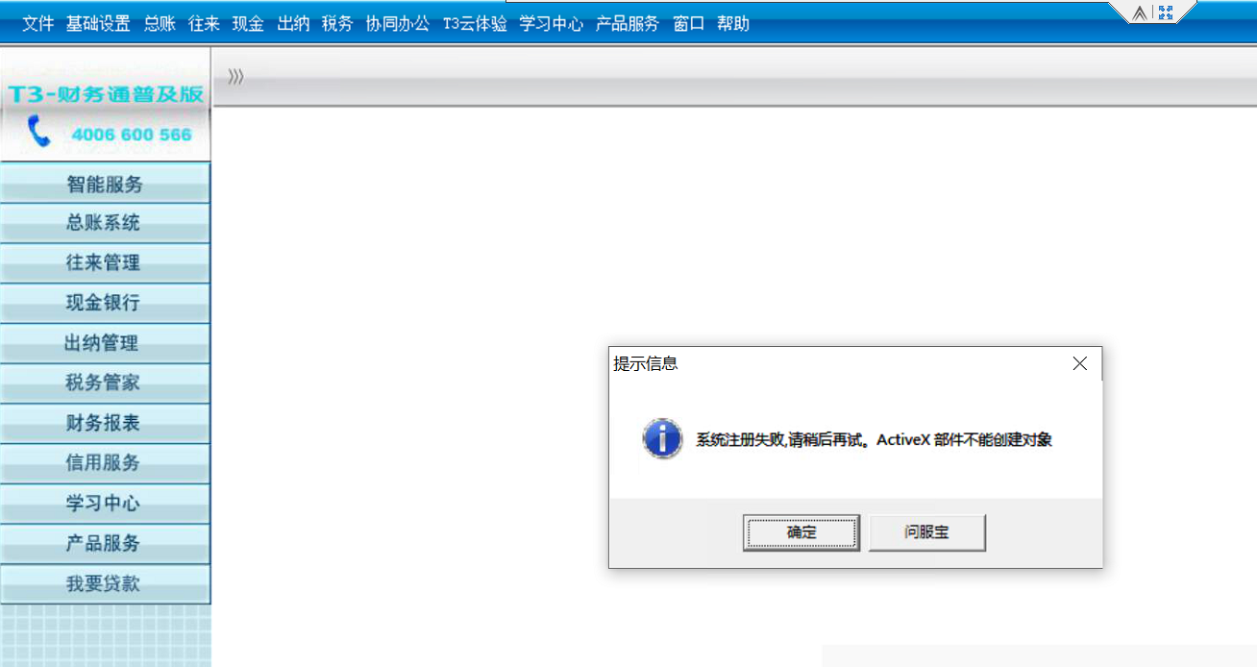Click the T3-财务通普及版 logo banner
Image resolution: width=1257 pixels, height=667 pixels.
pos(105,94)
